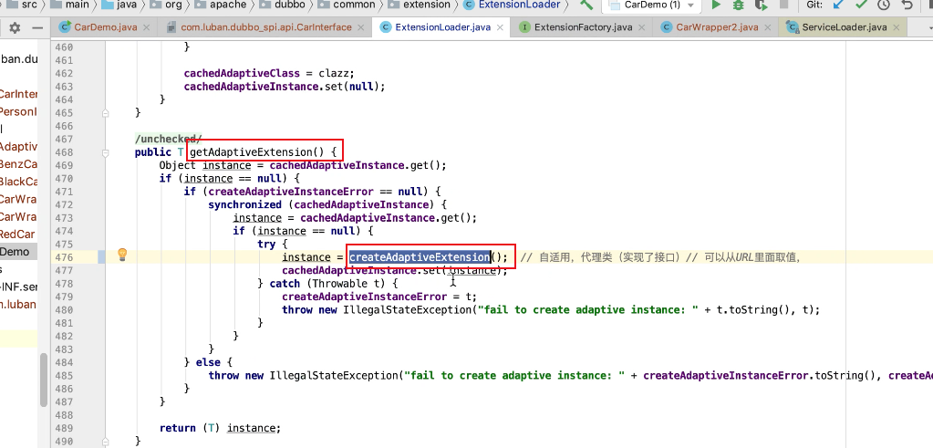
Task: Open project panel settings gear
Action: [15, 28]
